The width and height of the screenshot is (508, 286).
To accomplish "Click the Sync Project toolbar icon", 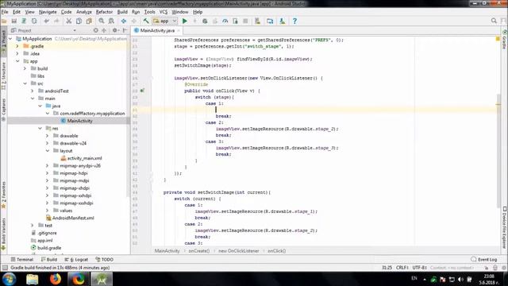I will point(24,21).
